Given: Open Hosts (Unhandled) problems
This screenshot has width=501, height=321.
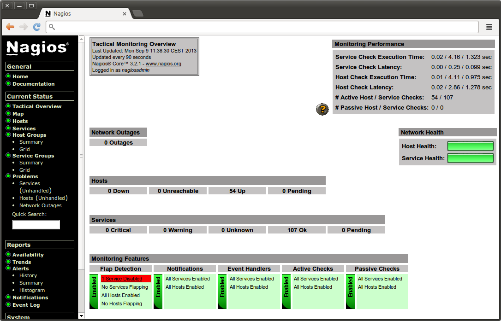Looking at the screenshot, I should (x=43, y=198).
